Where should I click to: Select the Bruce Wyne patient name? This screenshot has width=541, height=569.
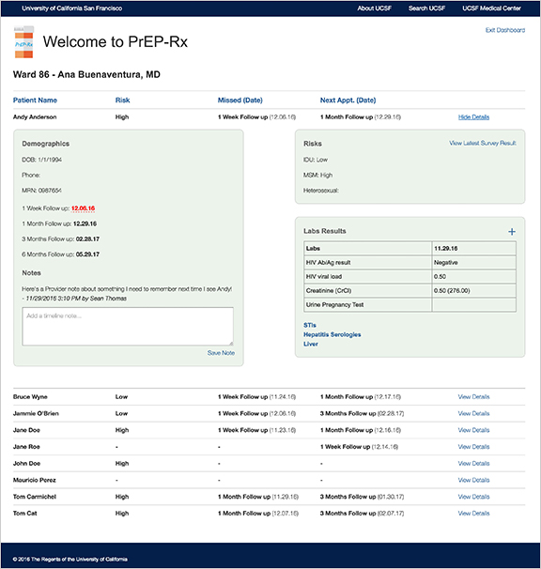coord(30,396)
